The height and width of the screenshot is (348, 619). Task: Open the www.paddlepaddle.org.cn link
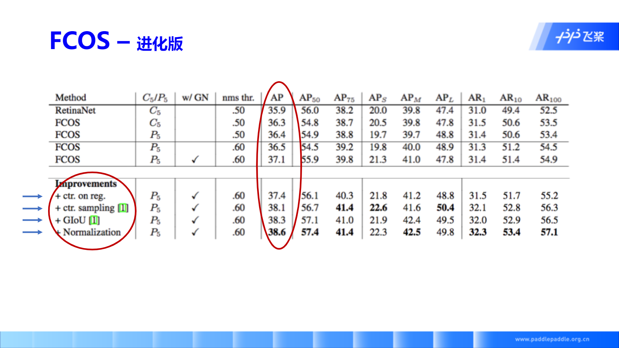coord(552,339)
